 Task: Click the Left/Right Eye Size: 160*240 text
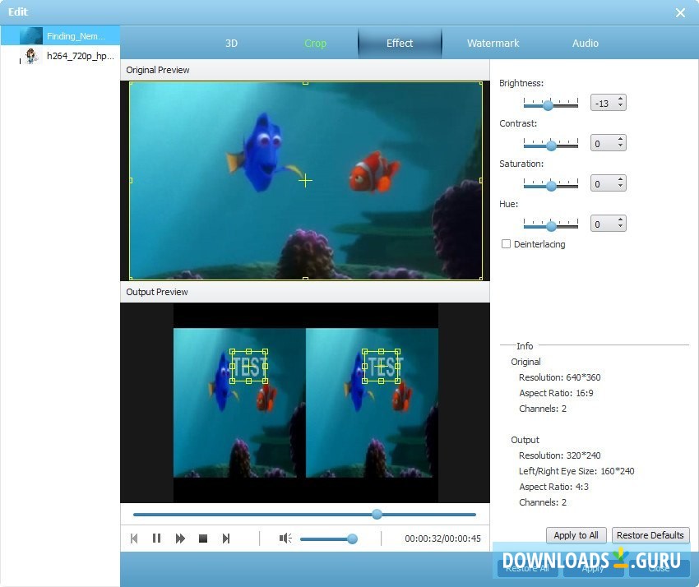(x=576, y=471)
